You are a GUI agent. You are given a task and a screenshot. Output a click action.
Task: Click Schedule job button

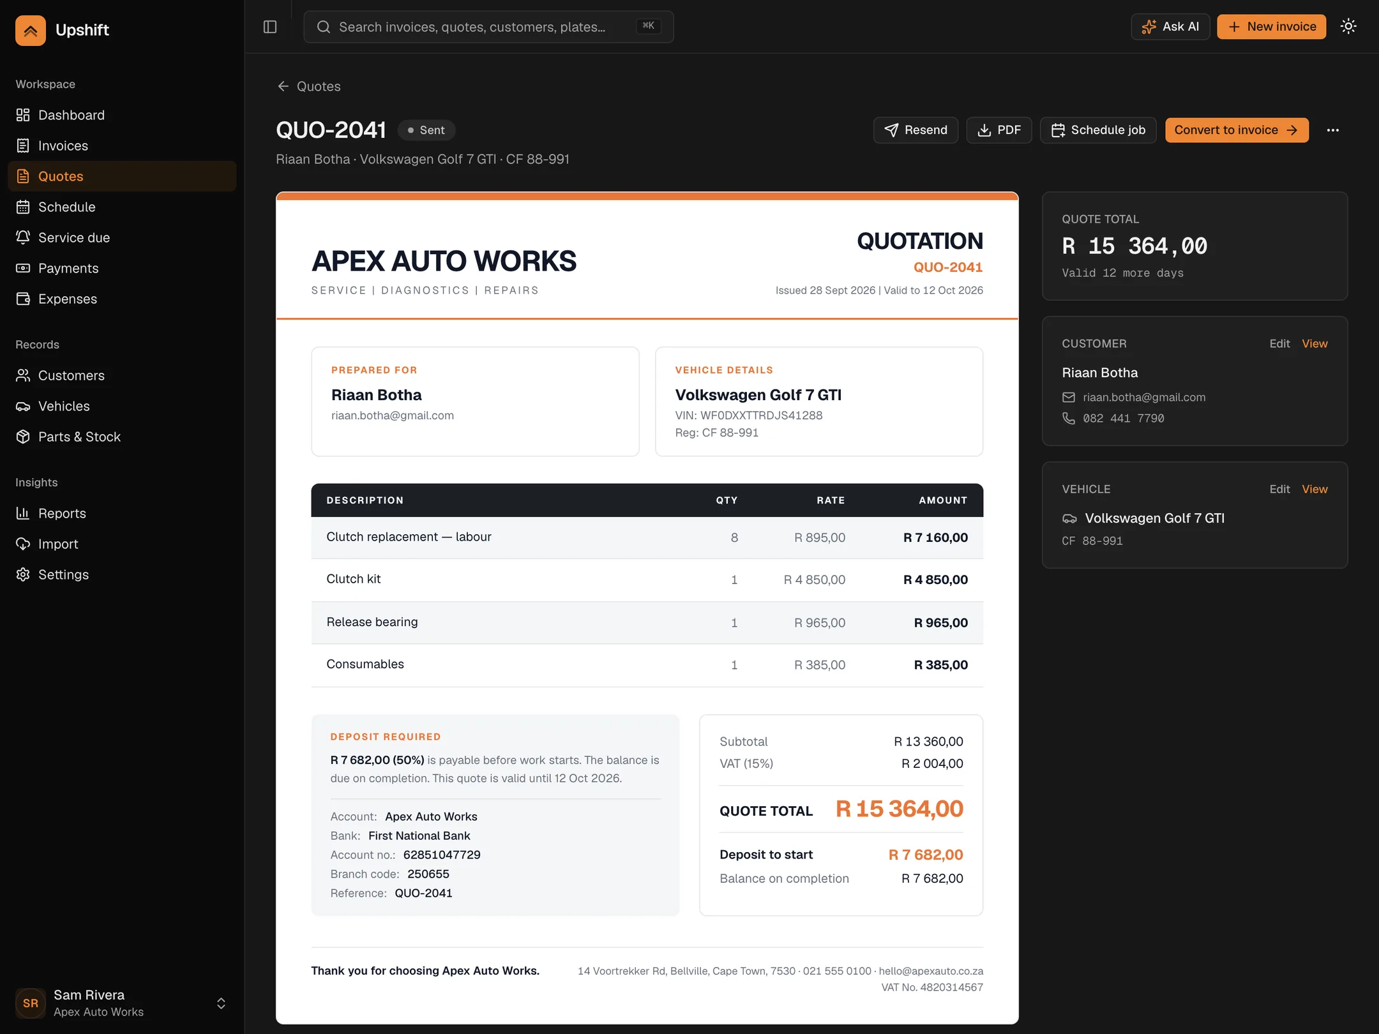point(1098,130)
